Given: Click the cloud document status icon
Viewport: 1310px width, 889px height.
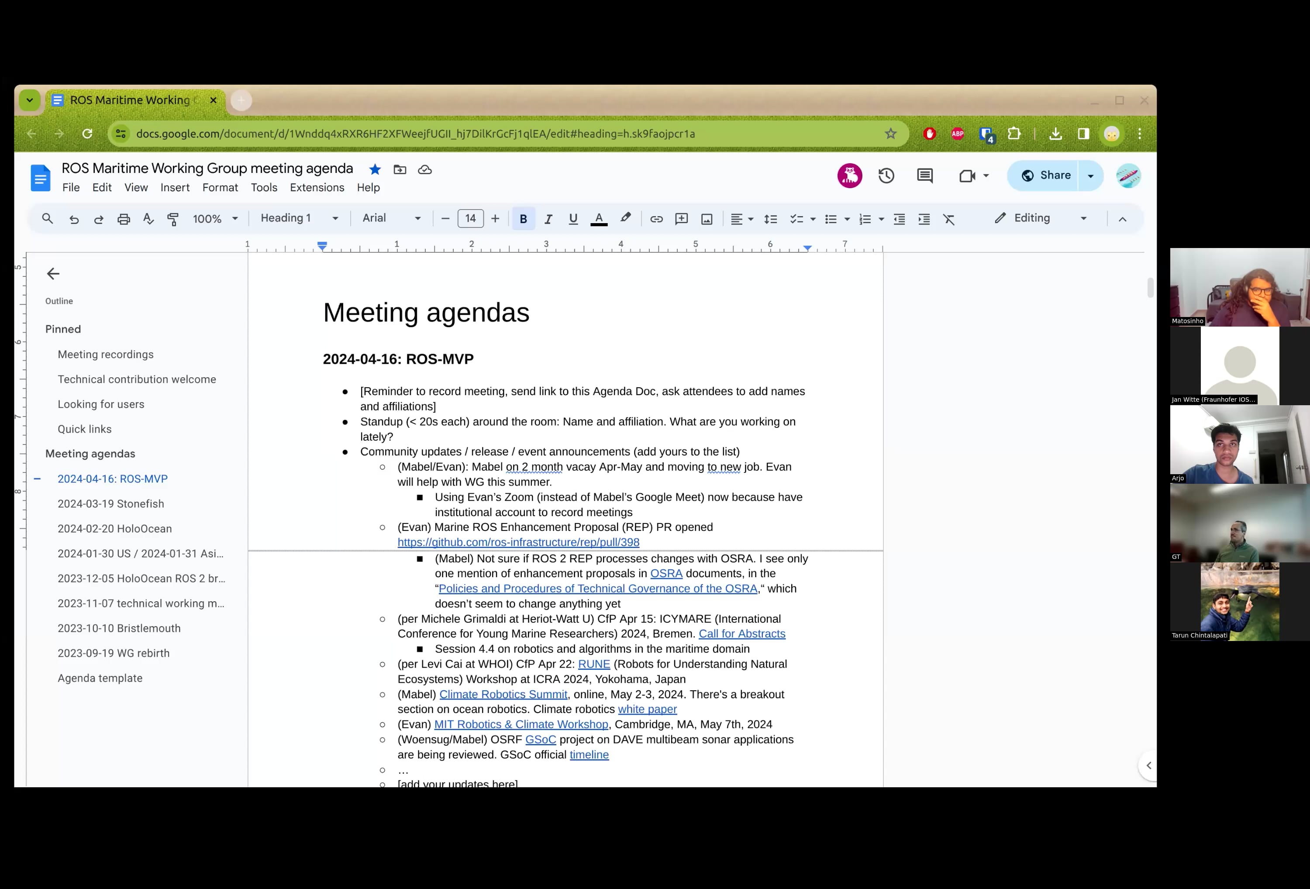Looking at the screenshot, I should point(424,170).
